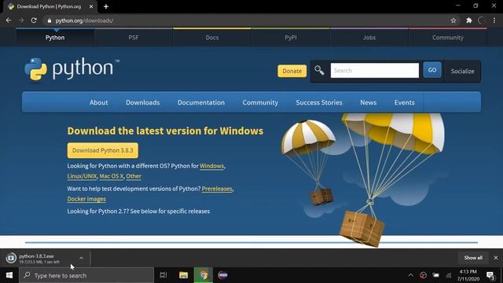Open the Windows Start menu
This screenshot has width=503, height=283.
coord(9,275)
